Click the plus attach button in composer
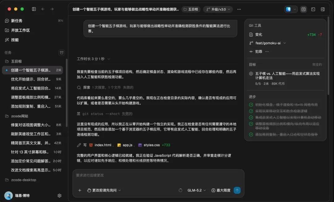334x202 pixels. (80, 190)
